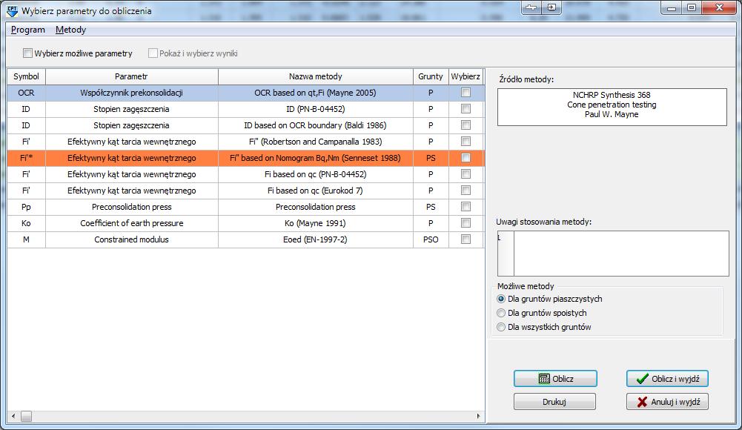Tick the 'Pokaż i wybierz wyniki' checkbox
The image size is (742, 430).
153,53
